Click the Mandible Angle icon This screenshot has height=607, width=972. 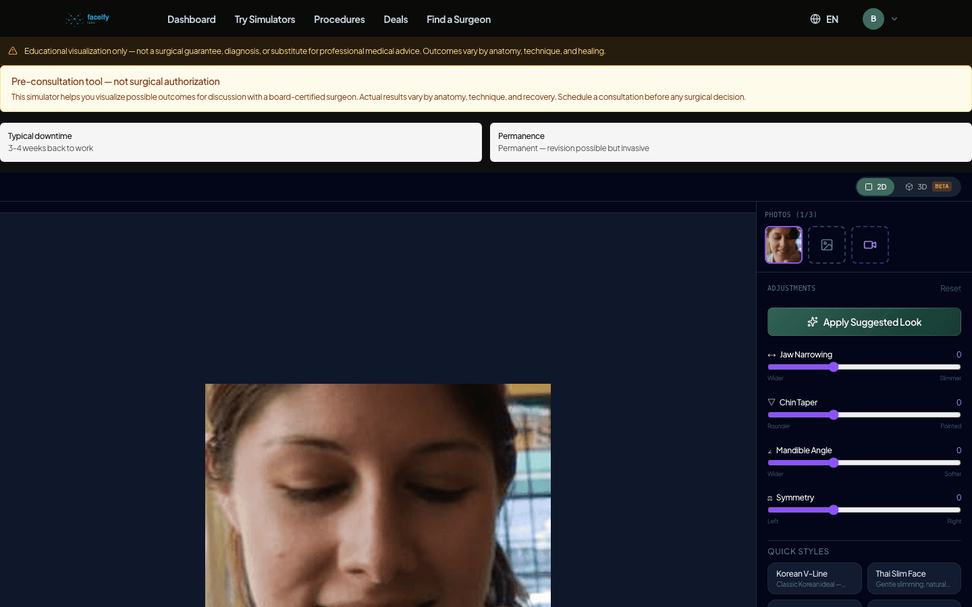[x=770, y=451]
